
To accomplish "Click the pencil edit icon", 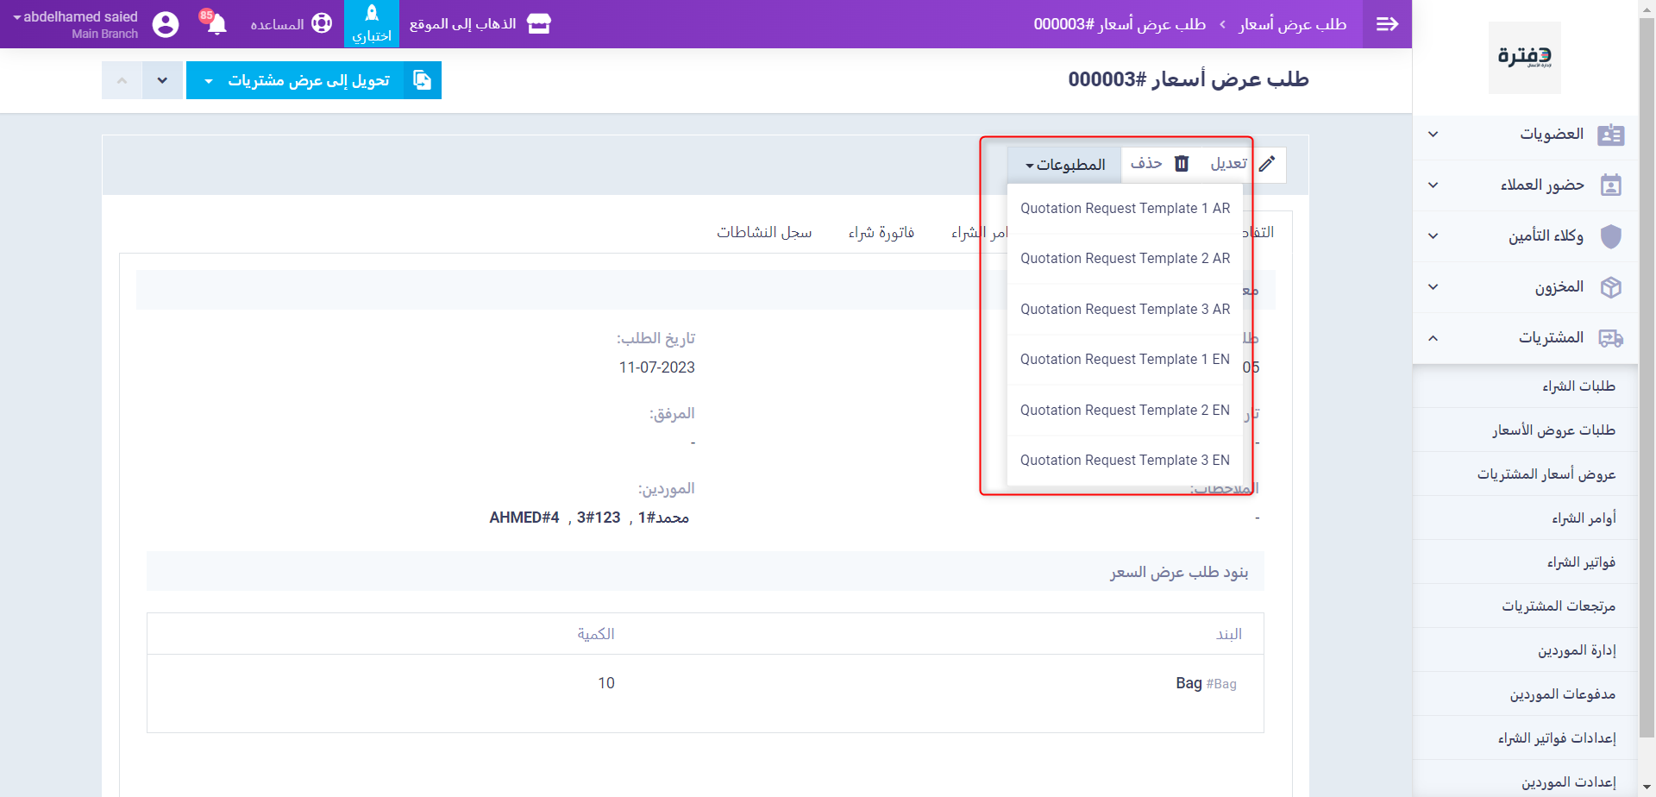I will tap(1266, 164).
